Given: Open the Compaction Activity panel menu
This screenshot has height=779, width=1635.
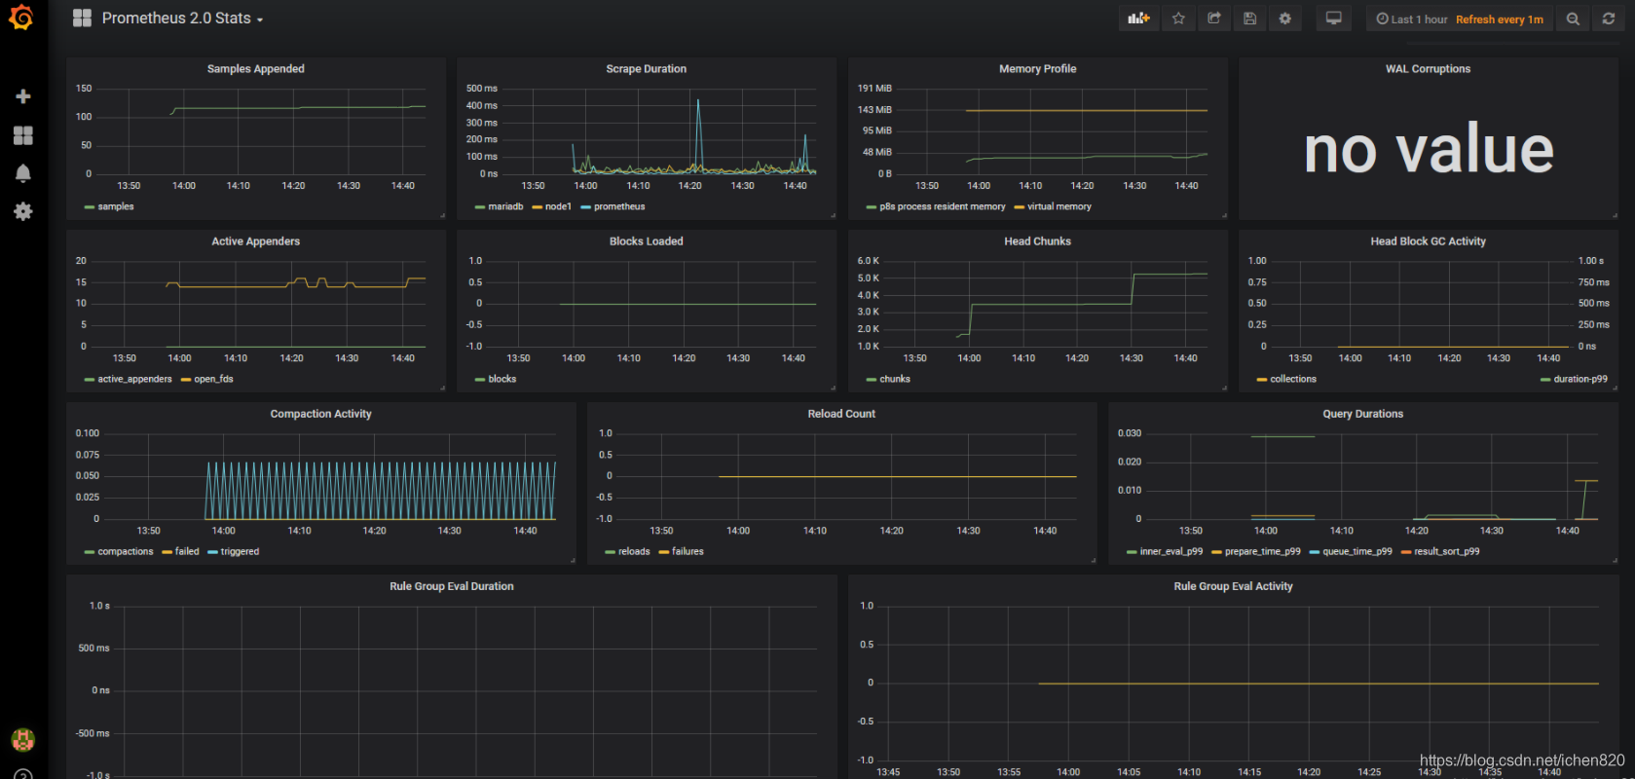Looking at the screenshot, I should pyautogui.click(x=321, y=414).
